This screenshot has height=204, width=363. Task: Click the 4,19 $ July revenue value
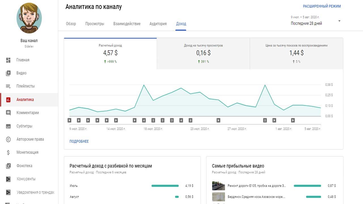point(189,186)
